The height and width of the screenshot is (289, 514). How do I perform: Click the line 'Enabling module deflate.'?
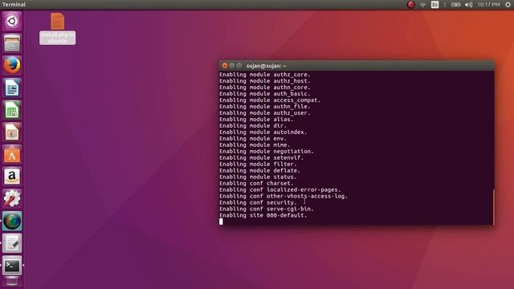[x=259, y=170]
